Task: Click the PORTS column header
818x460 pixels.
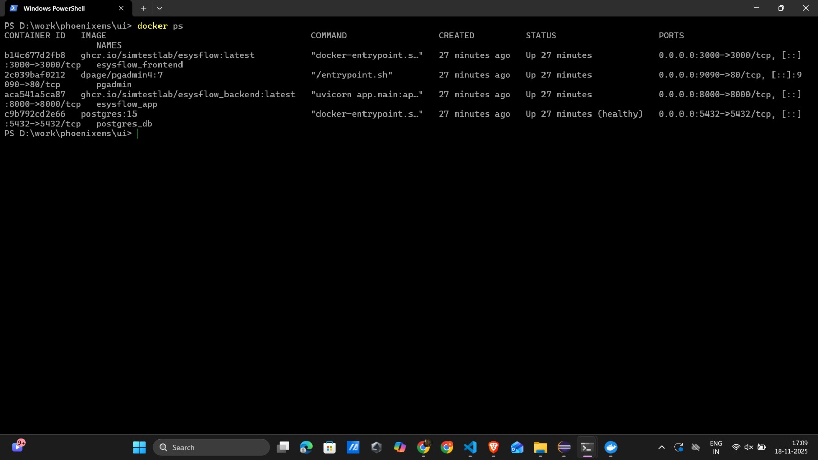Action: [x=671, y=35]
